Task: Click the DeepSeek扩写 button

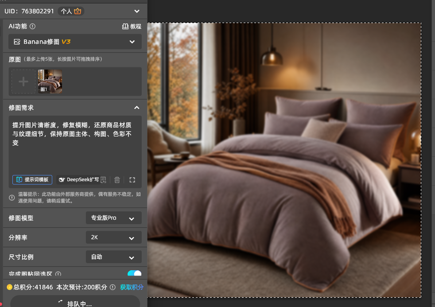Action: tap(79, 180)
